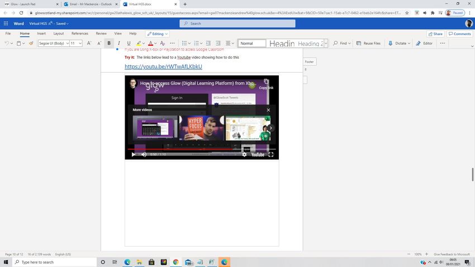
Task: Show next suggested videos arrow
Action: [270, 128]
